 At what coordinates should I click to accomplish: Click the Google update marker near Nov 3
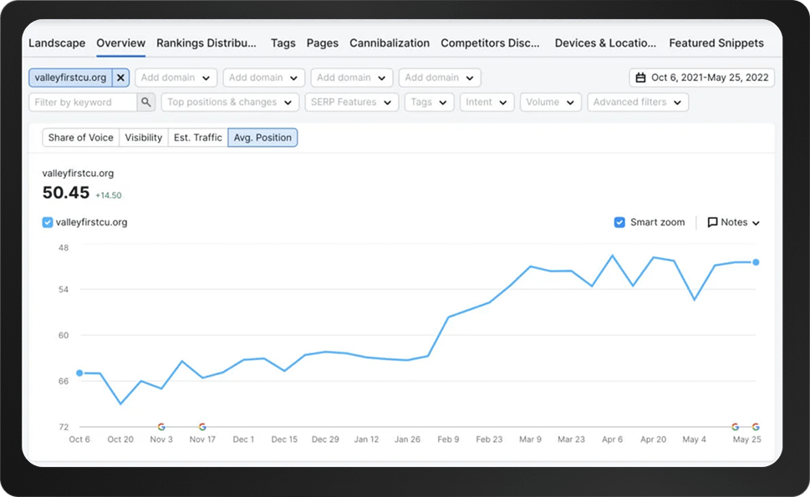pyautogui.click(x=161, y=427)
